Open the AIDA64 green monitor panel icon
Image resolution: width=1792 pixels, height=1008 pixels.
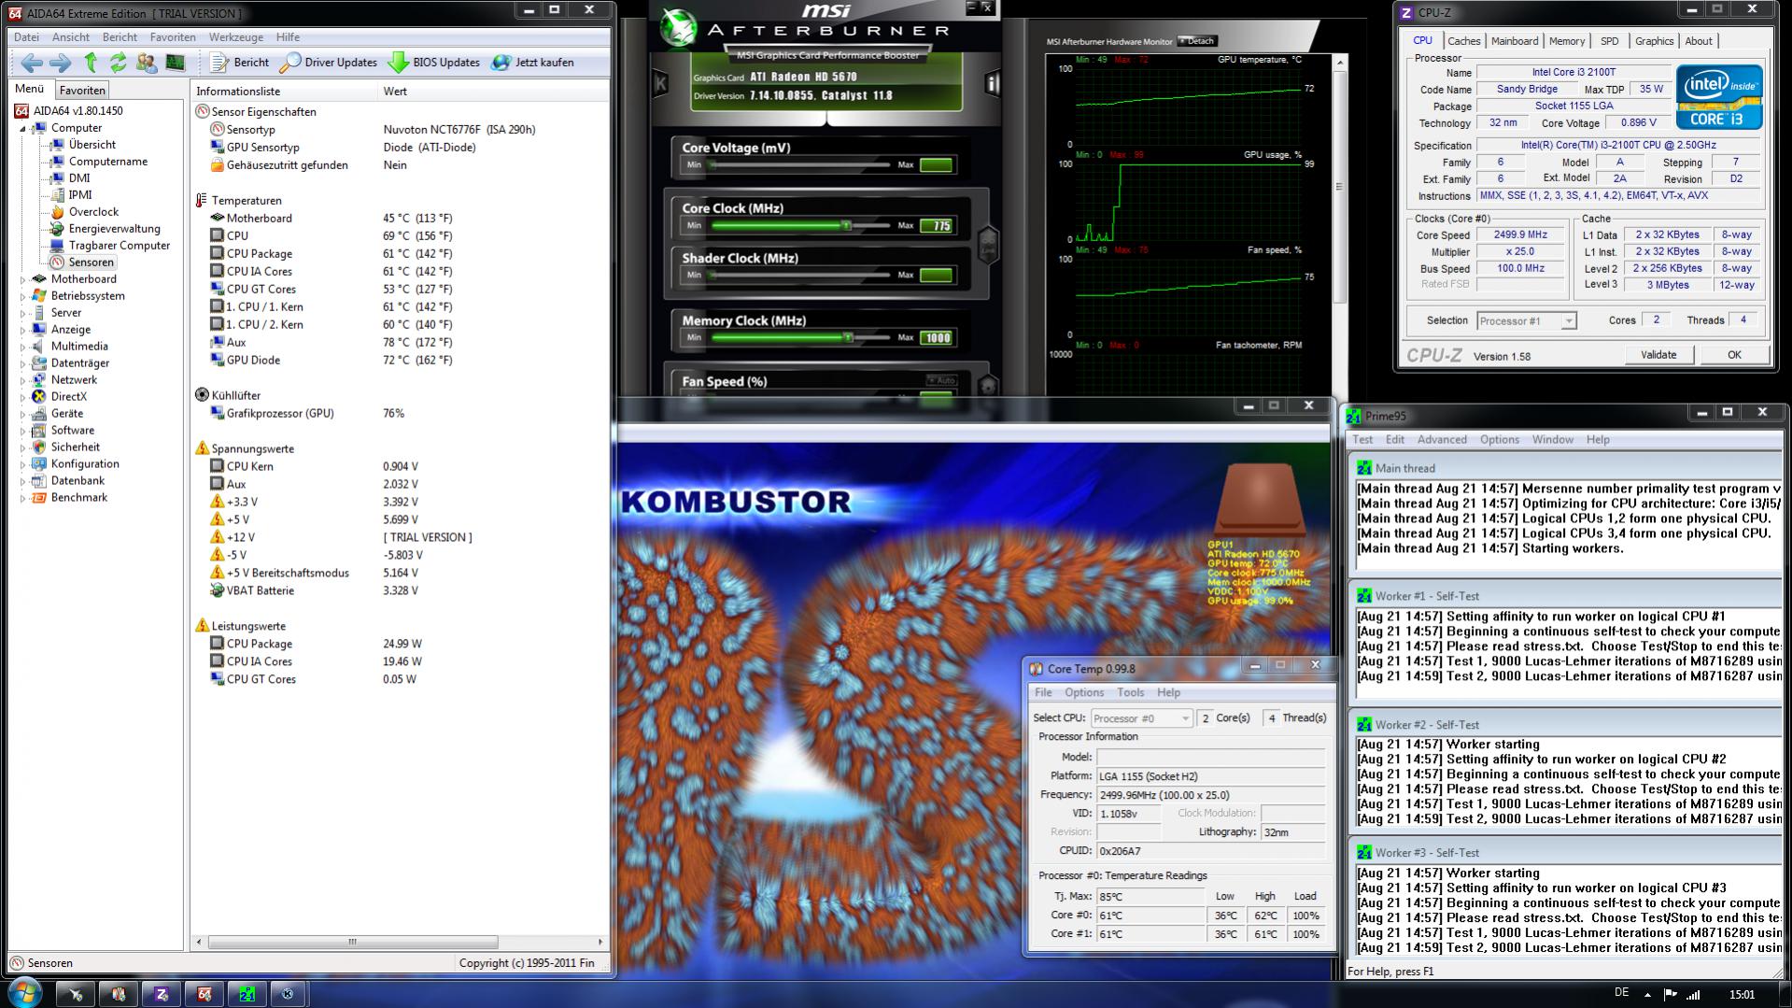tap(175, 63)
